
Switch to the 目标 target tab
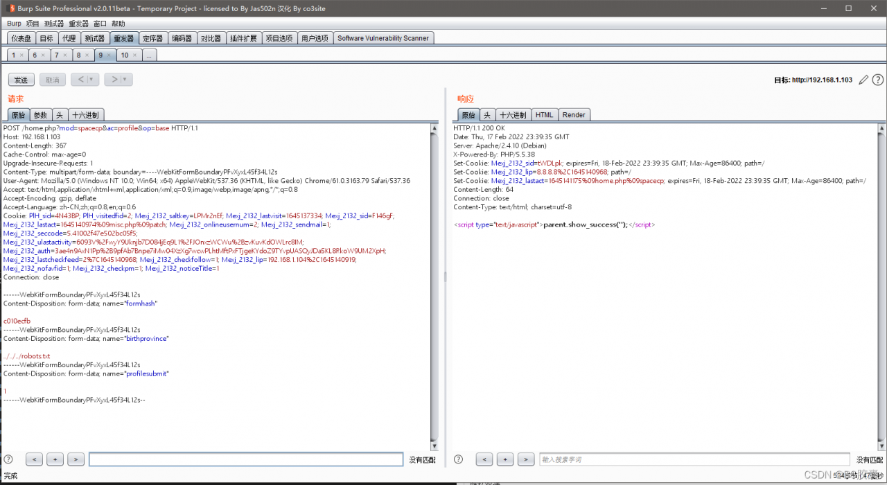[46, 38]
